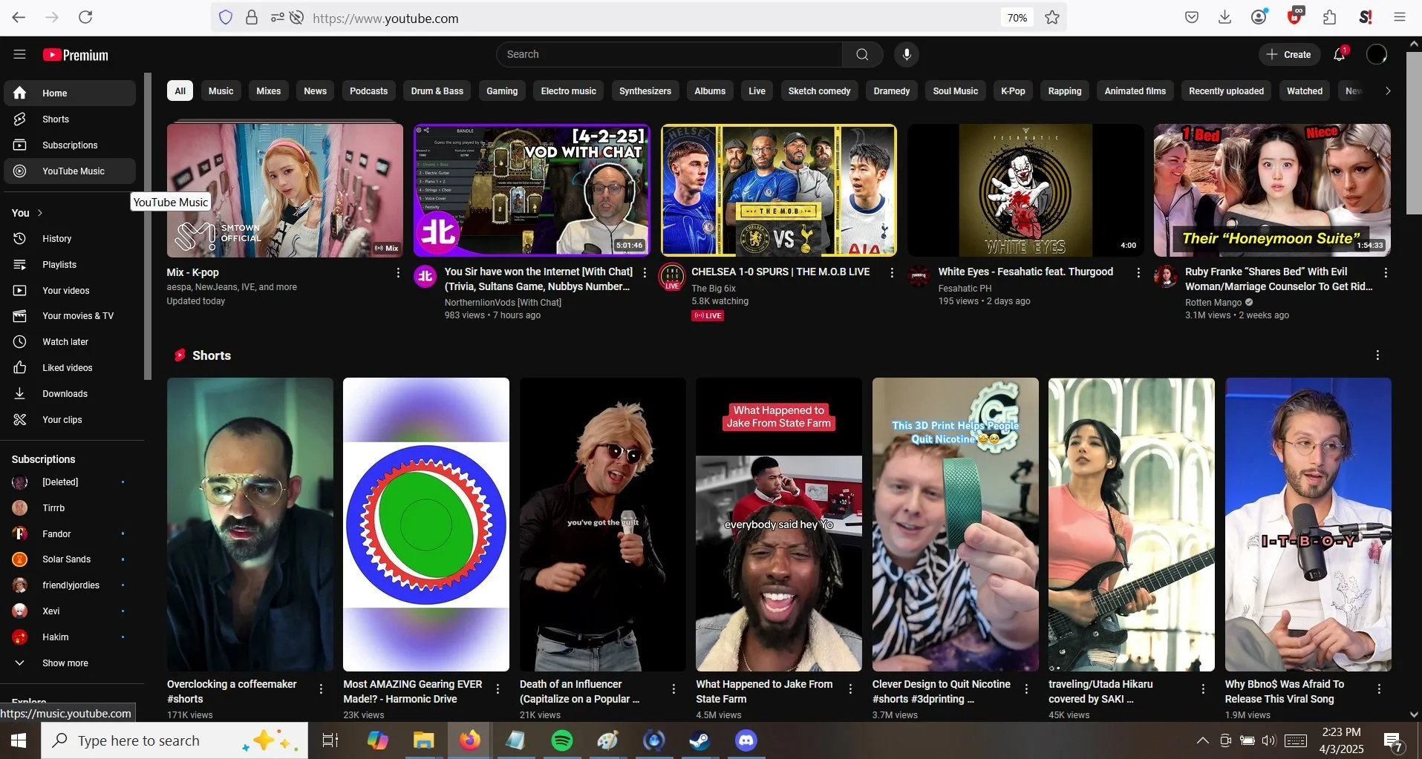Click the page vertical scrollbar
The height and width of the screenshot is (759, 1422).
pyautogui.click(x=1413, y=134)
